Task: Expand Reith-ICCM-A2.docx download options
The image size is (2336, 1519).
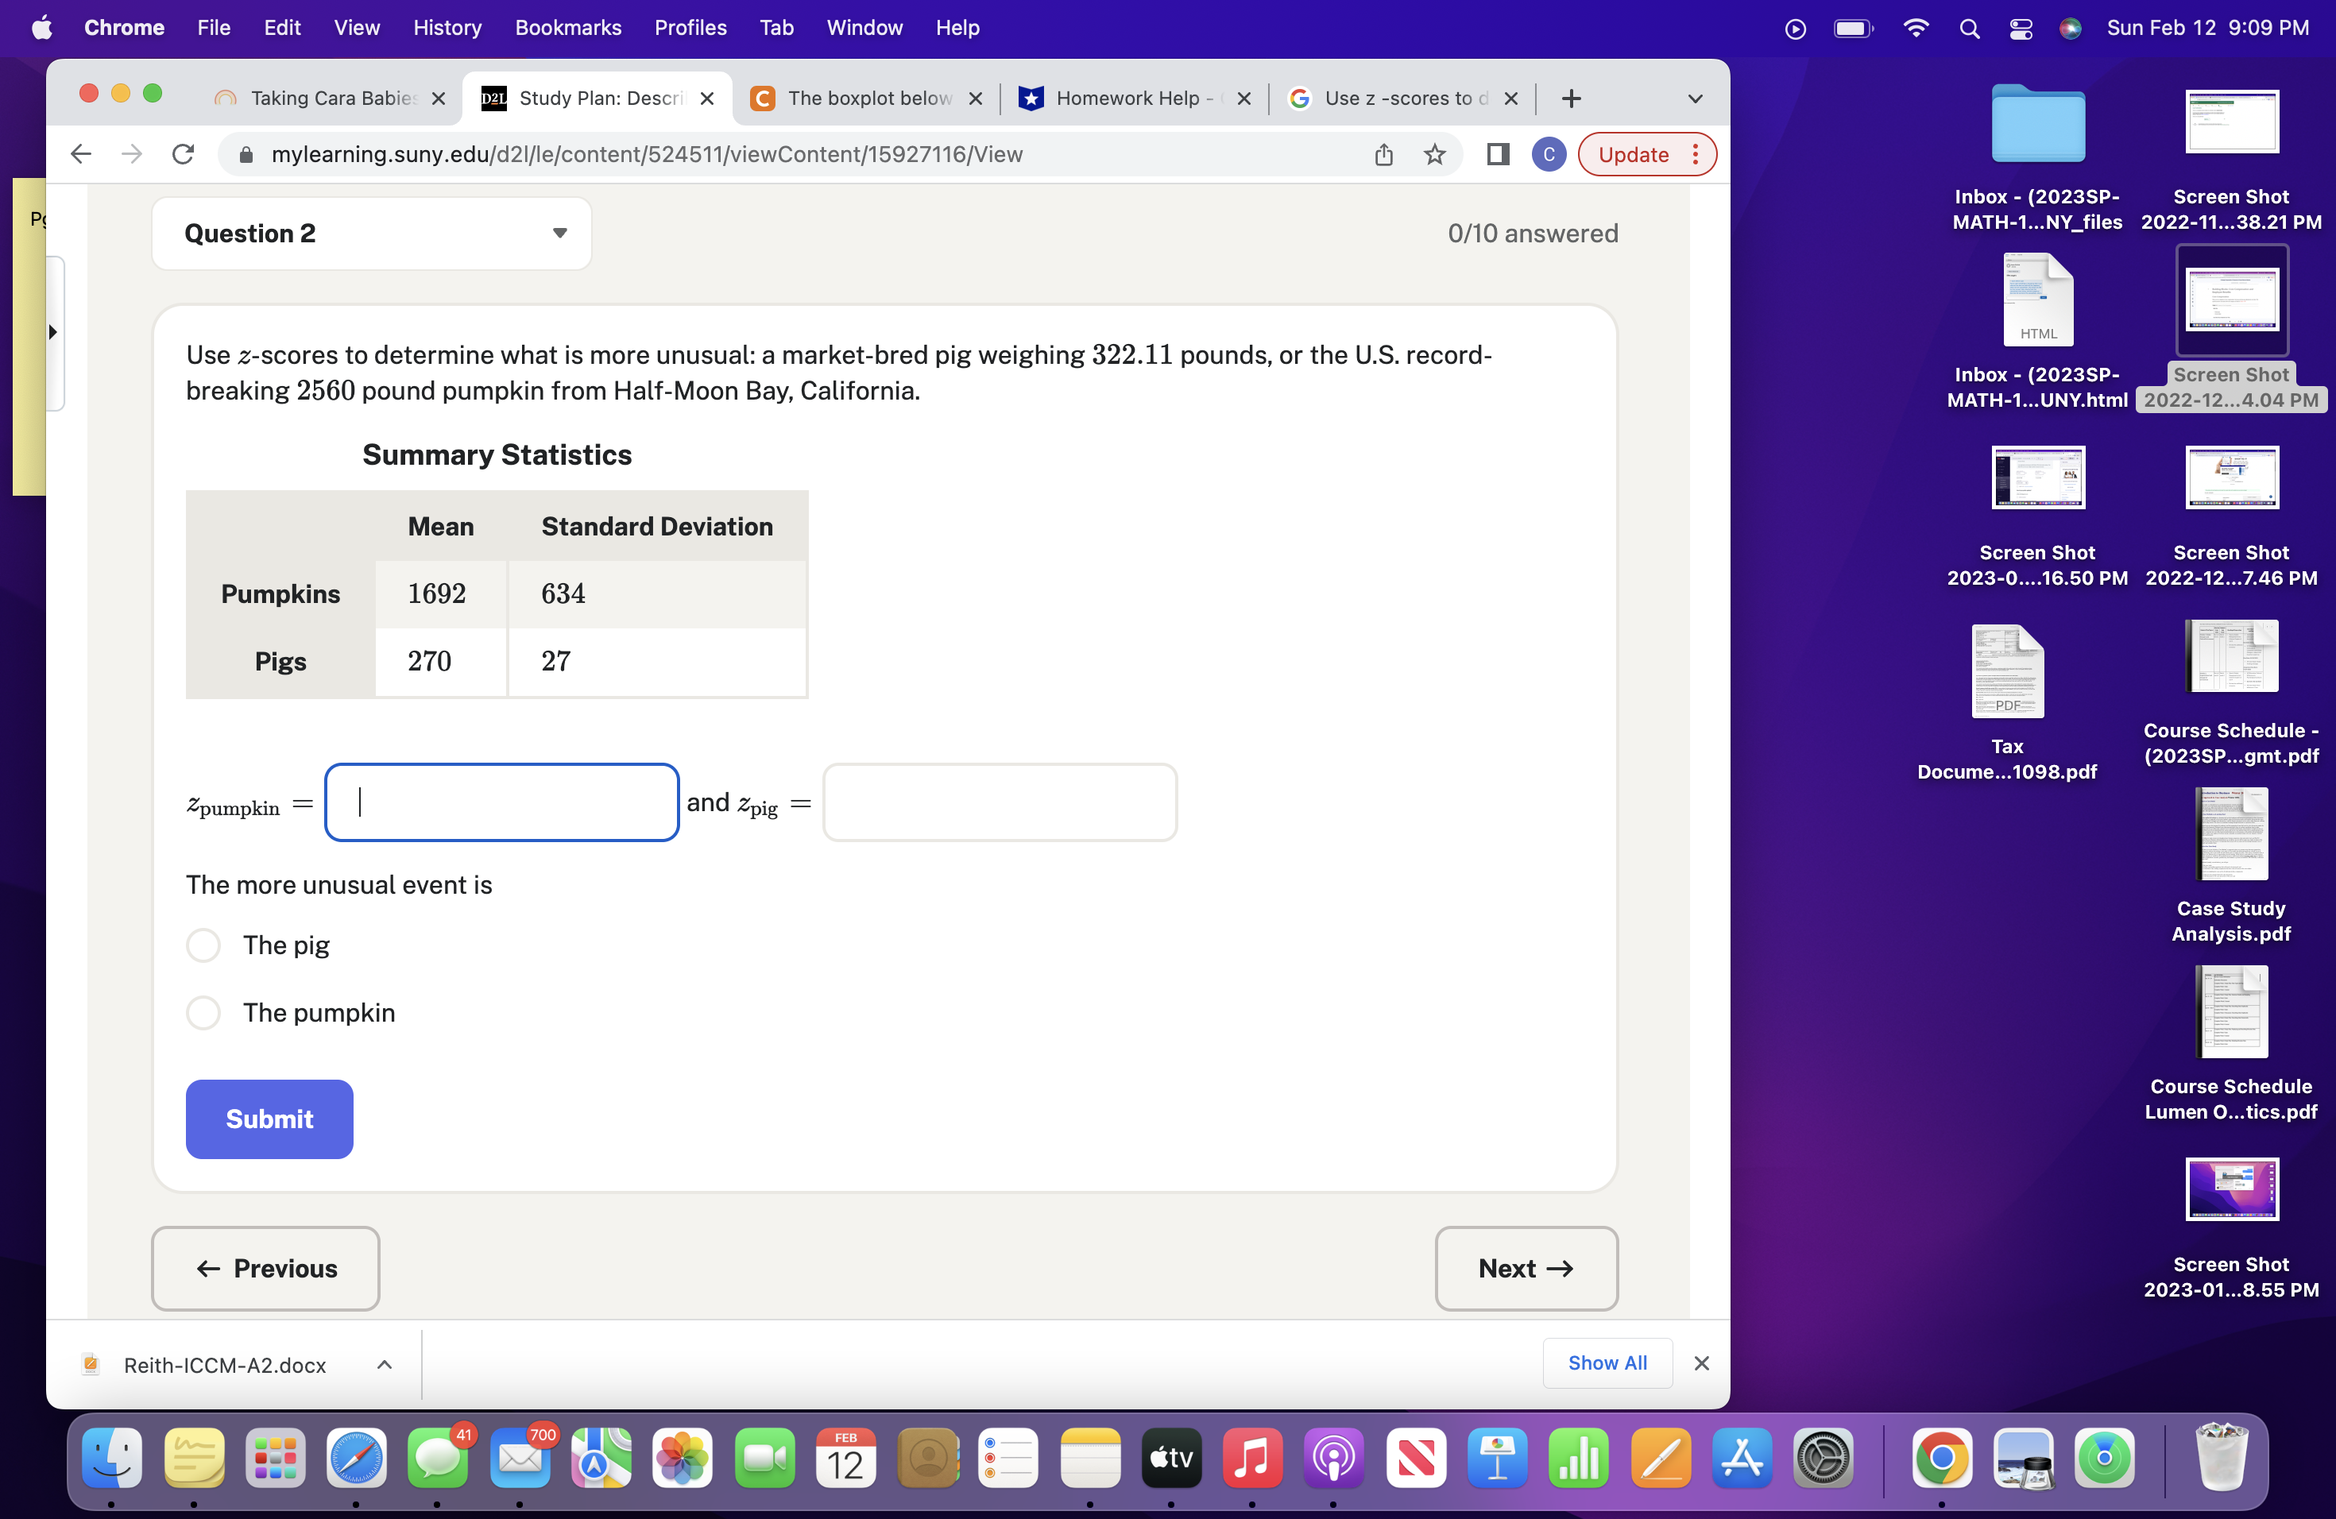Action: pos(385,1365)
